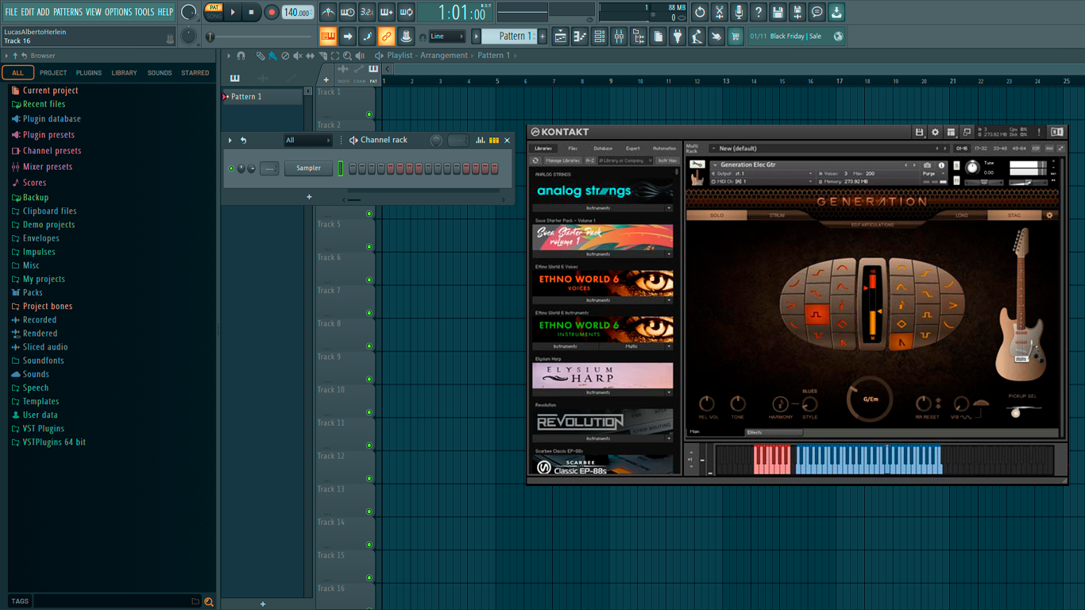Image resolution: width=1085 pixels, height=610 pixels.
Task: Click the G/Em chord dial
Action: coord(871,399)
